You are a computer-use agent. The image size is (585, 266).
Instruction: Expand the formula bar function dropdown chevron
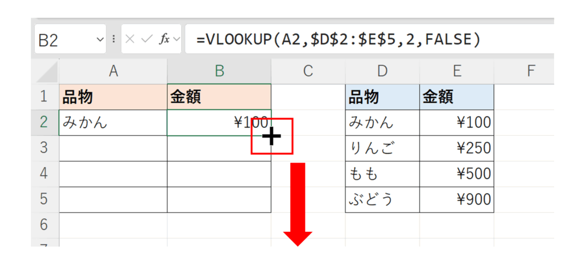pyautogui.click(x=176, y=39)
